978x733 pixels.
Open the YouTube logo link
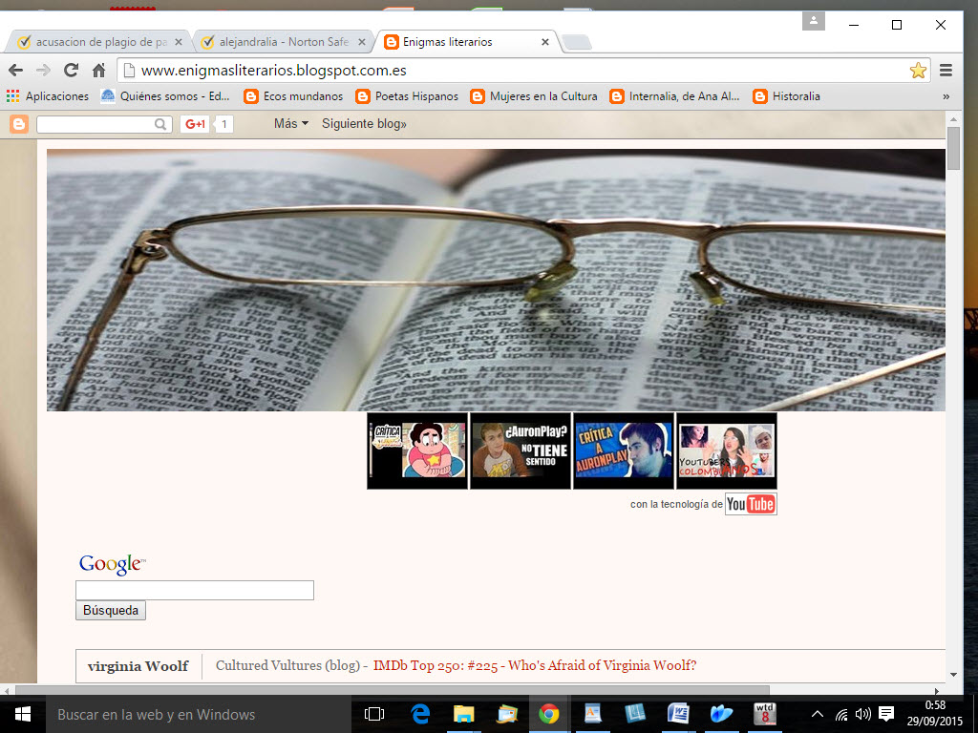point(750,504)
